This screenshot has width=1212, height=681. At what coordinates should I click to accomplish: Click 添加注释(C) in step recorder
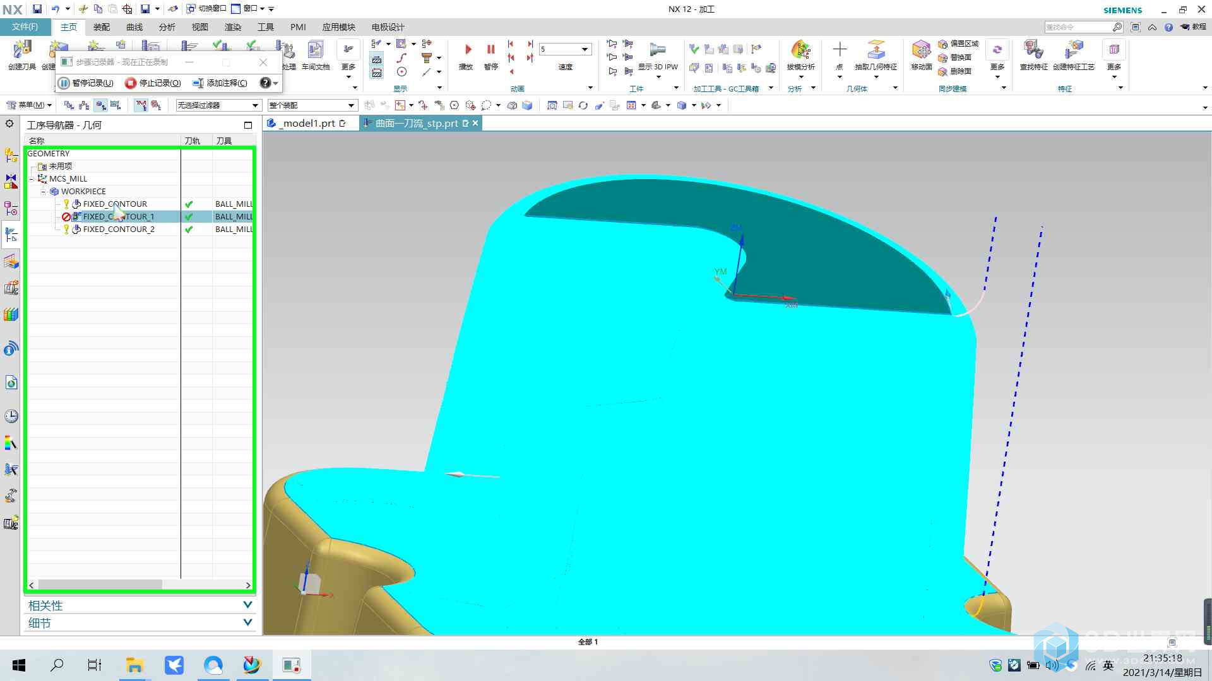pyautogui.click(x=220, y=83)
